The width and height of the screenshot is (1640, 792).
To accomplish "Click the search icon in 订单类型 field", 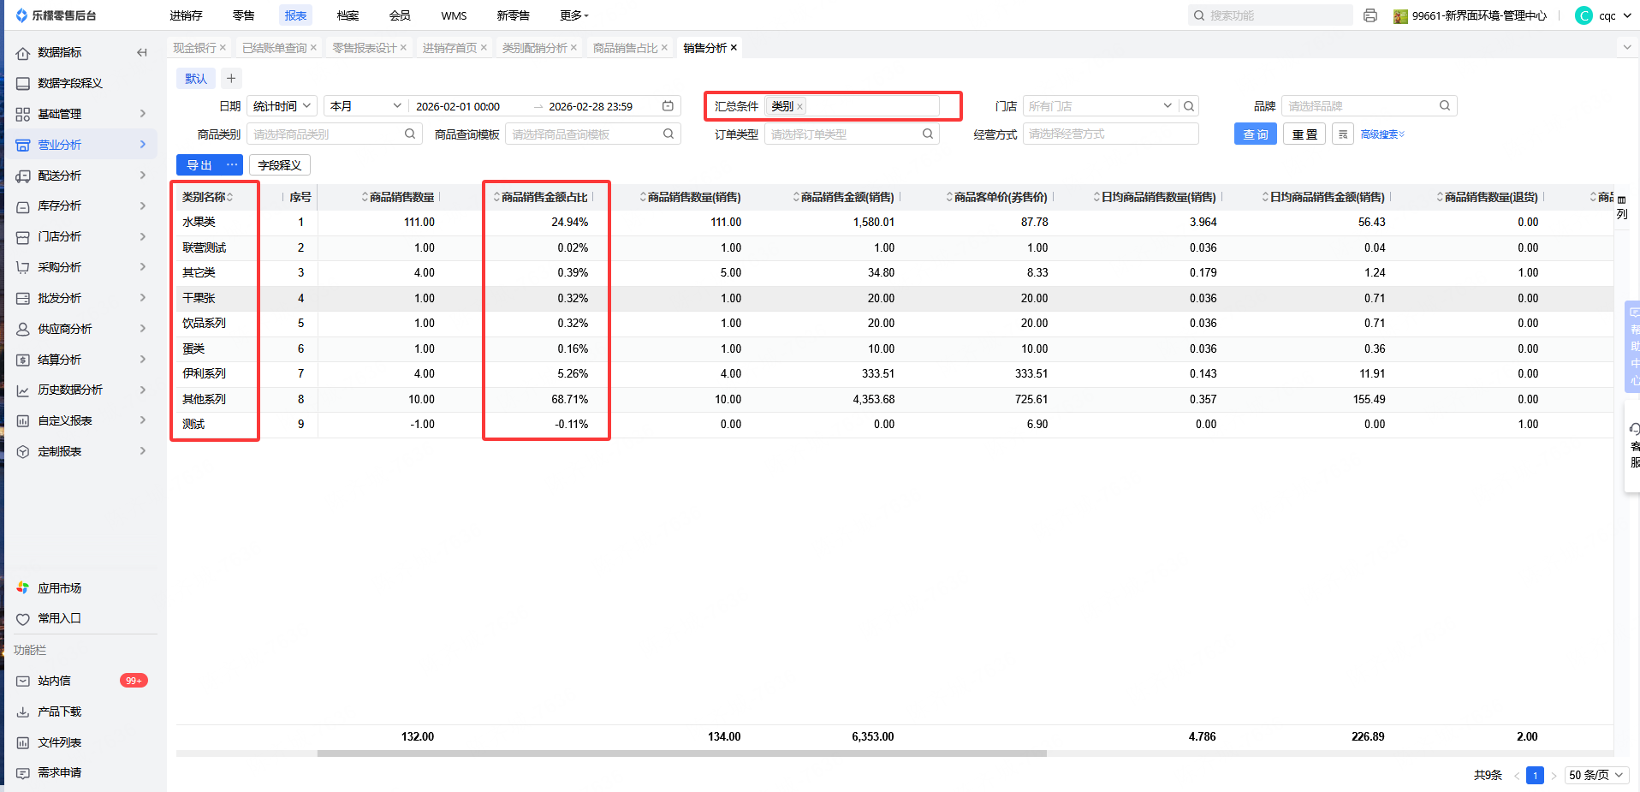I will click(928, 134).
